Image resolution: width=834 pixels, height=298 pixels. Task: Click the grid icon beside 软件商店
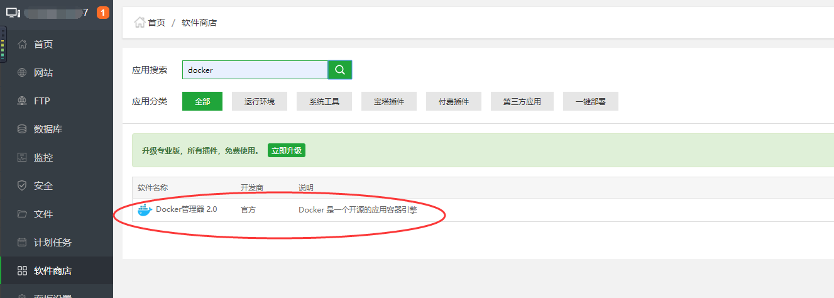[x=22, y=270]
